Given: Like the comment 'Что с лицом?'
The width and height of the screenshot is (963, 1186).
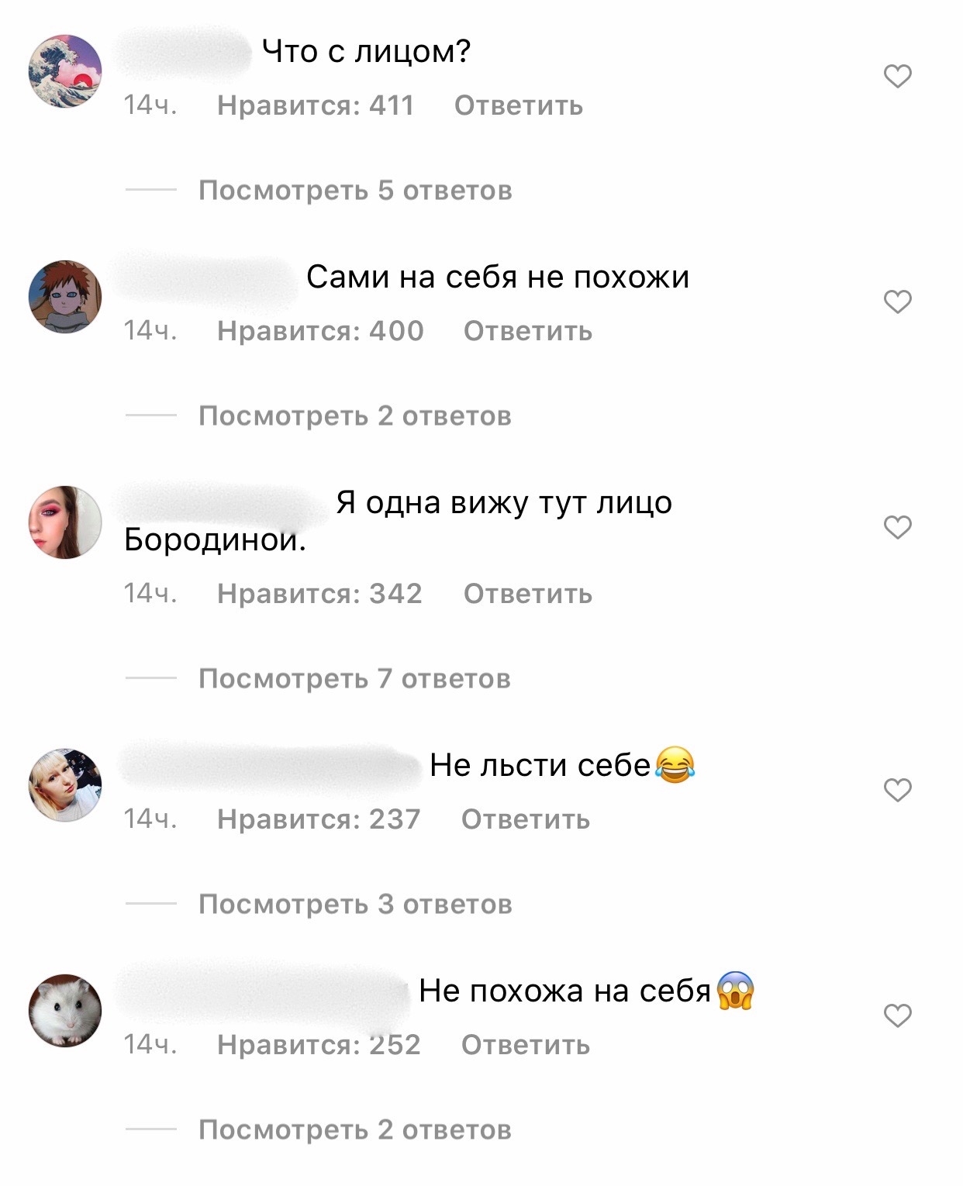Looking at the screenshot, I should pos(897,76).
